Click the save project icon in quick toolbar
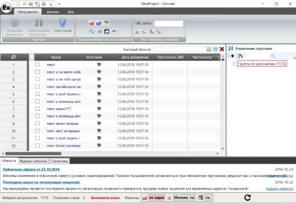Screen dimensions: 296x203 pos(31,4)
